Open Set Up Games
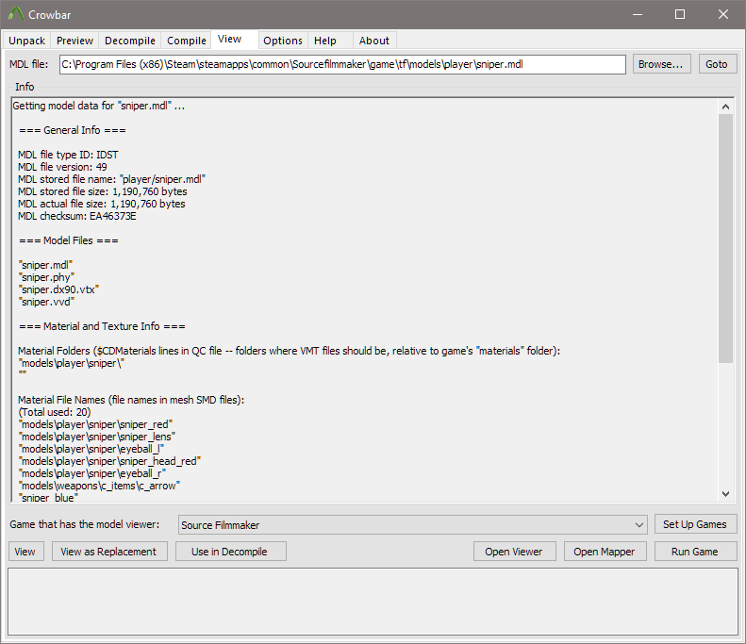746x644 pixels. tap(695, 524)
